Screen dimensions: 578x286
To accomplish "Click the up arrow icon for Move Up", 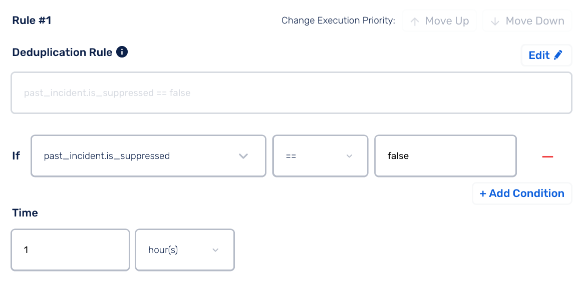I will (x=414, y=21).
